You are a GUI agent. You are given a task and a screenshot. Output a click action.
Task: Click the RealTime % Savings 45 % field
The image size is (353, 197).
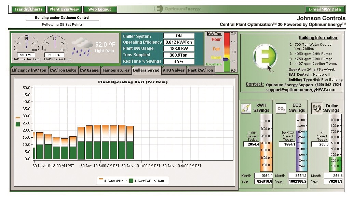pos(179,62)
